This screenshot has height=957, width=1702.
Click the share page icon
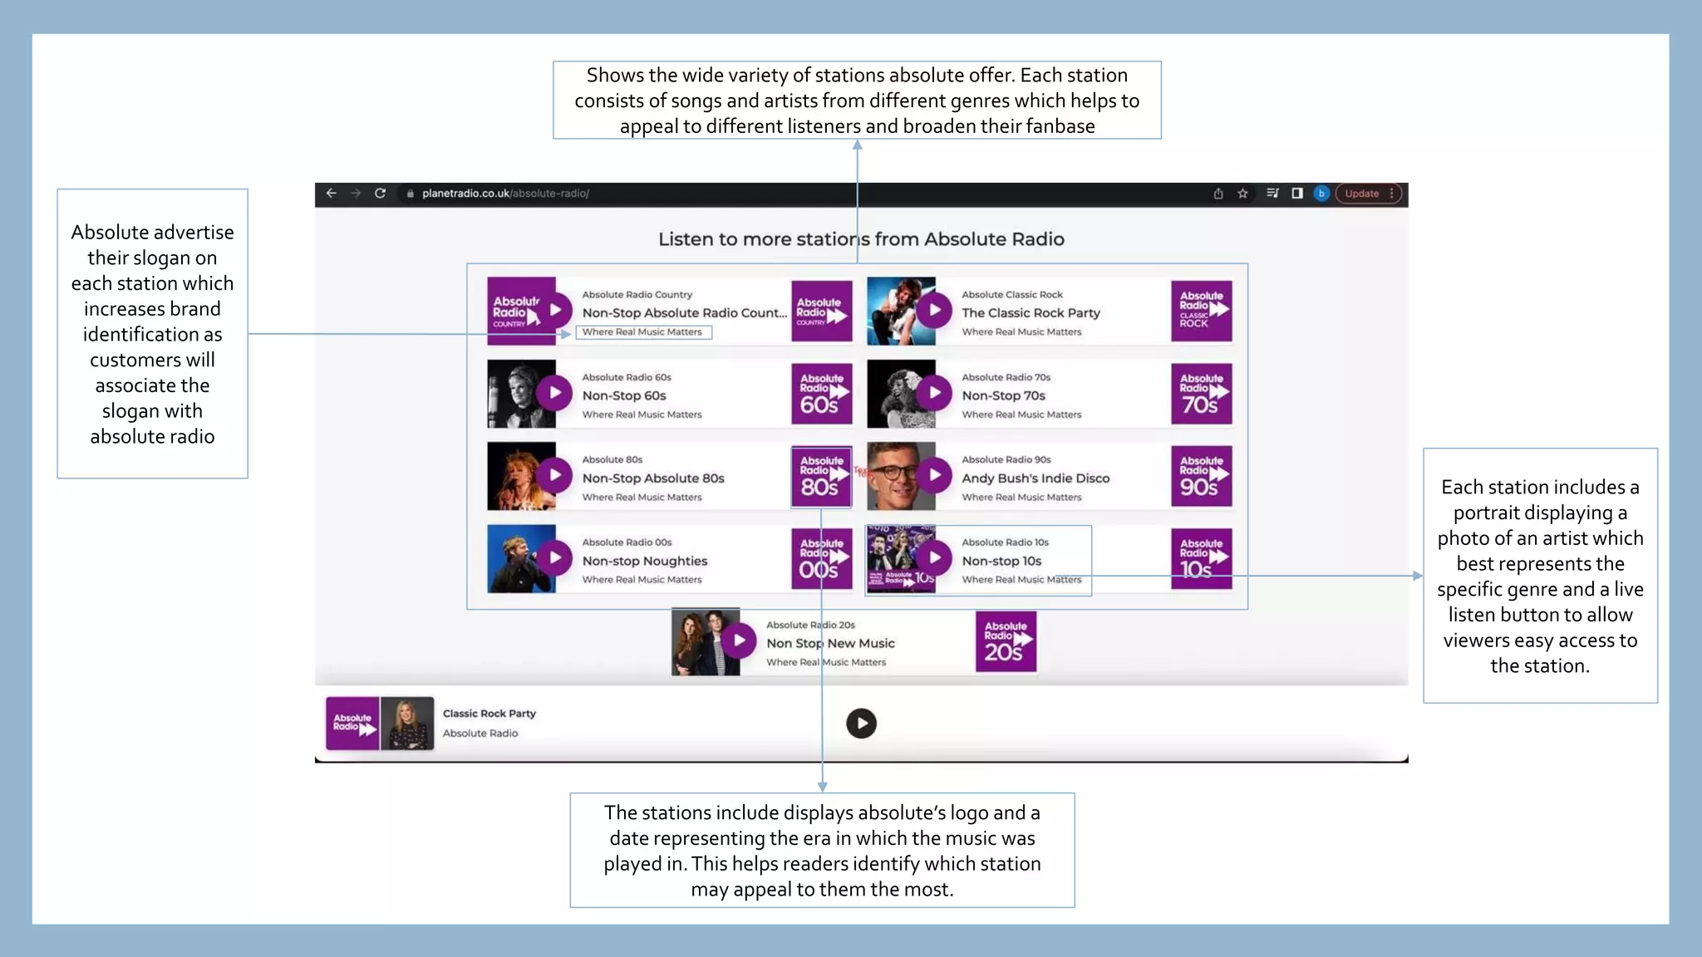click(x=1218, y=194)
